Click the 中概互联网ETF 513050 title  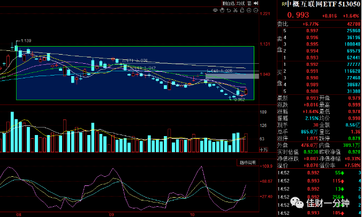tap(322, 4)
